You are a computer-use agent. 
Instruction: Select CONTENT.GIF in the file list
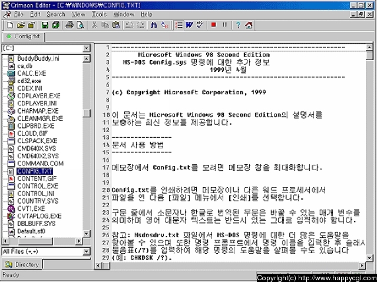pyautogui.click(x=37, y=178)
